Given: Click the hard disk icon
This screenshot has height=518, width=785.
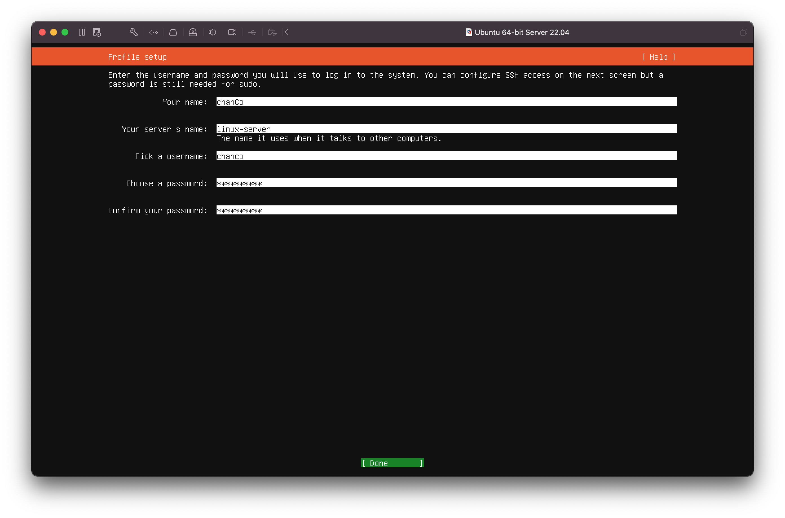Looking at the screenshot, I should click(x=173, y=32).
